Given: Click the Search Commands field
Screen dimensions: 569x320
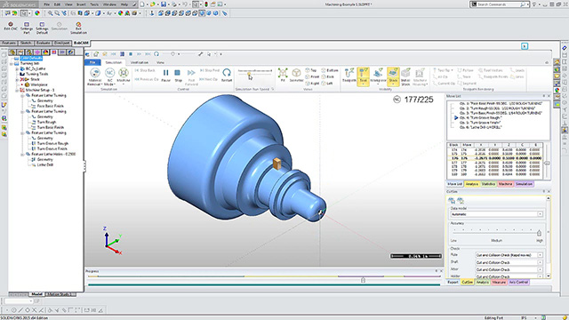Looking at the screenshot, I should click(499, 4).
